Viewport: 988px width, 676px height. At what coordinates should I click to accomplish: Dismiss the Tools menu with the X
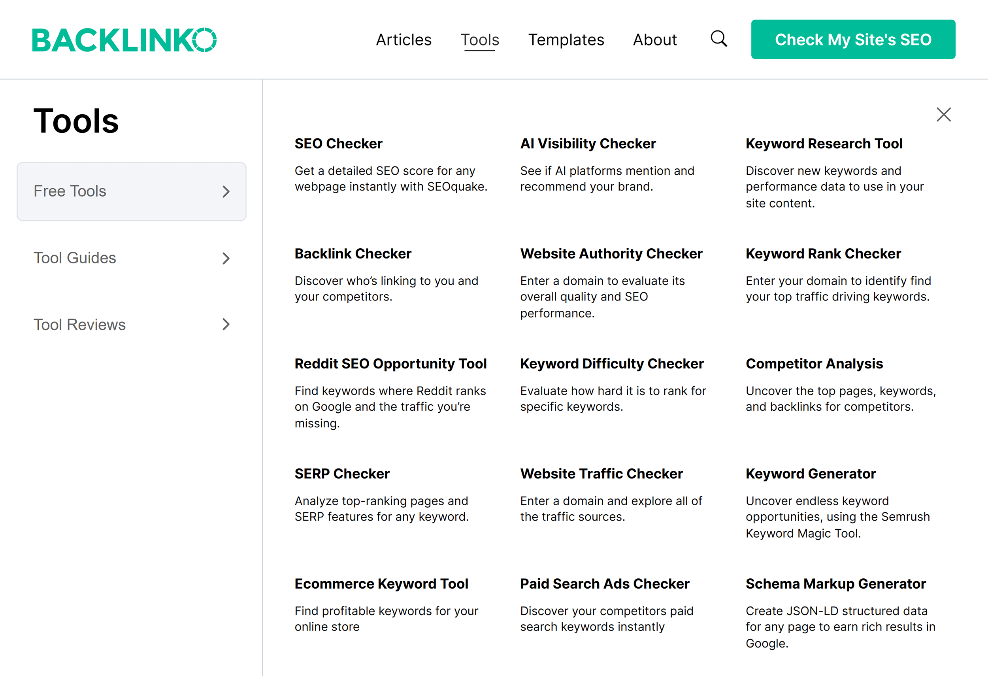tap(943, 114)
